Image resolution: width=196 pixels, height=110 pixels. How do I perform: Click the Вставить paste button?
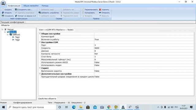[x=87, y=16]
